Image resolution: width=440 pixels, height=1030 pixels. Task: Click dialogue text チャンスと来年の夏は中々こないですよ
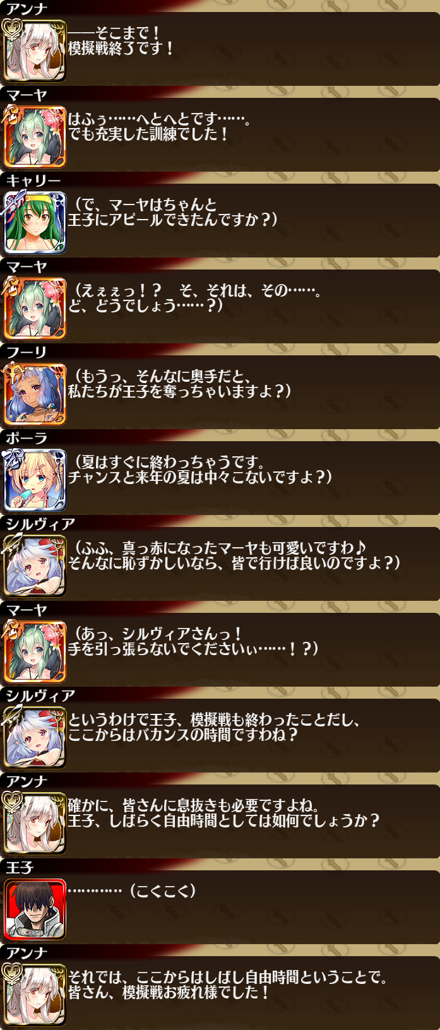click(200, 477)
